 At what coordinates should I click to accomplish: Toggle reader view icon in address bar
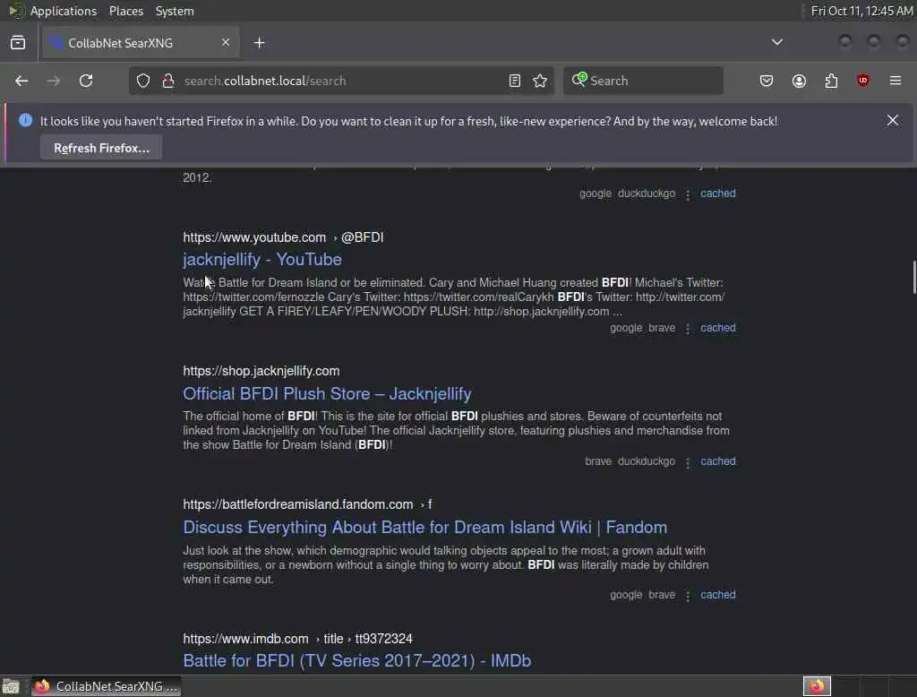[515, 81]
